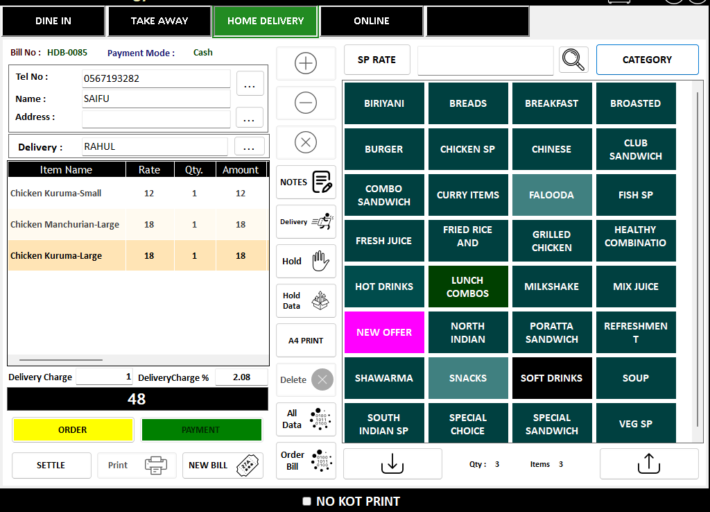Open the NOTES editor button
The image size is (710, 512).
(306, 182)
